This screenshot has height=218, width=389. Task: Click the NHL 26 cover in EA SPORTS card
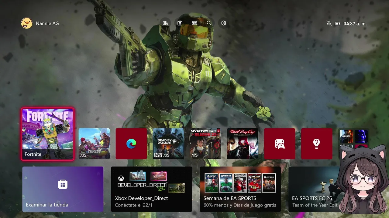click(x=254, y=183)
